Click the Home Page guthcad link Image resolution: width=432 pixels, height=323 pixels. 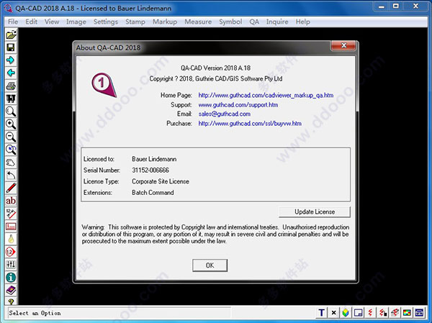tap(266, 95)
